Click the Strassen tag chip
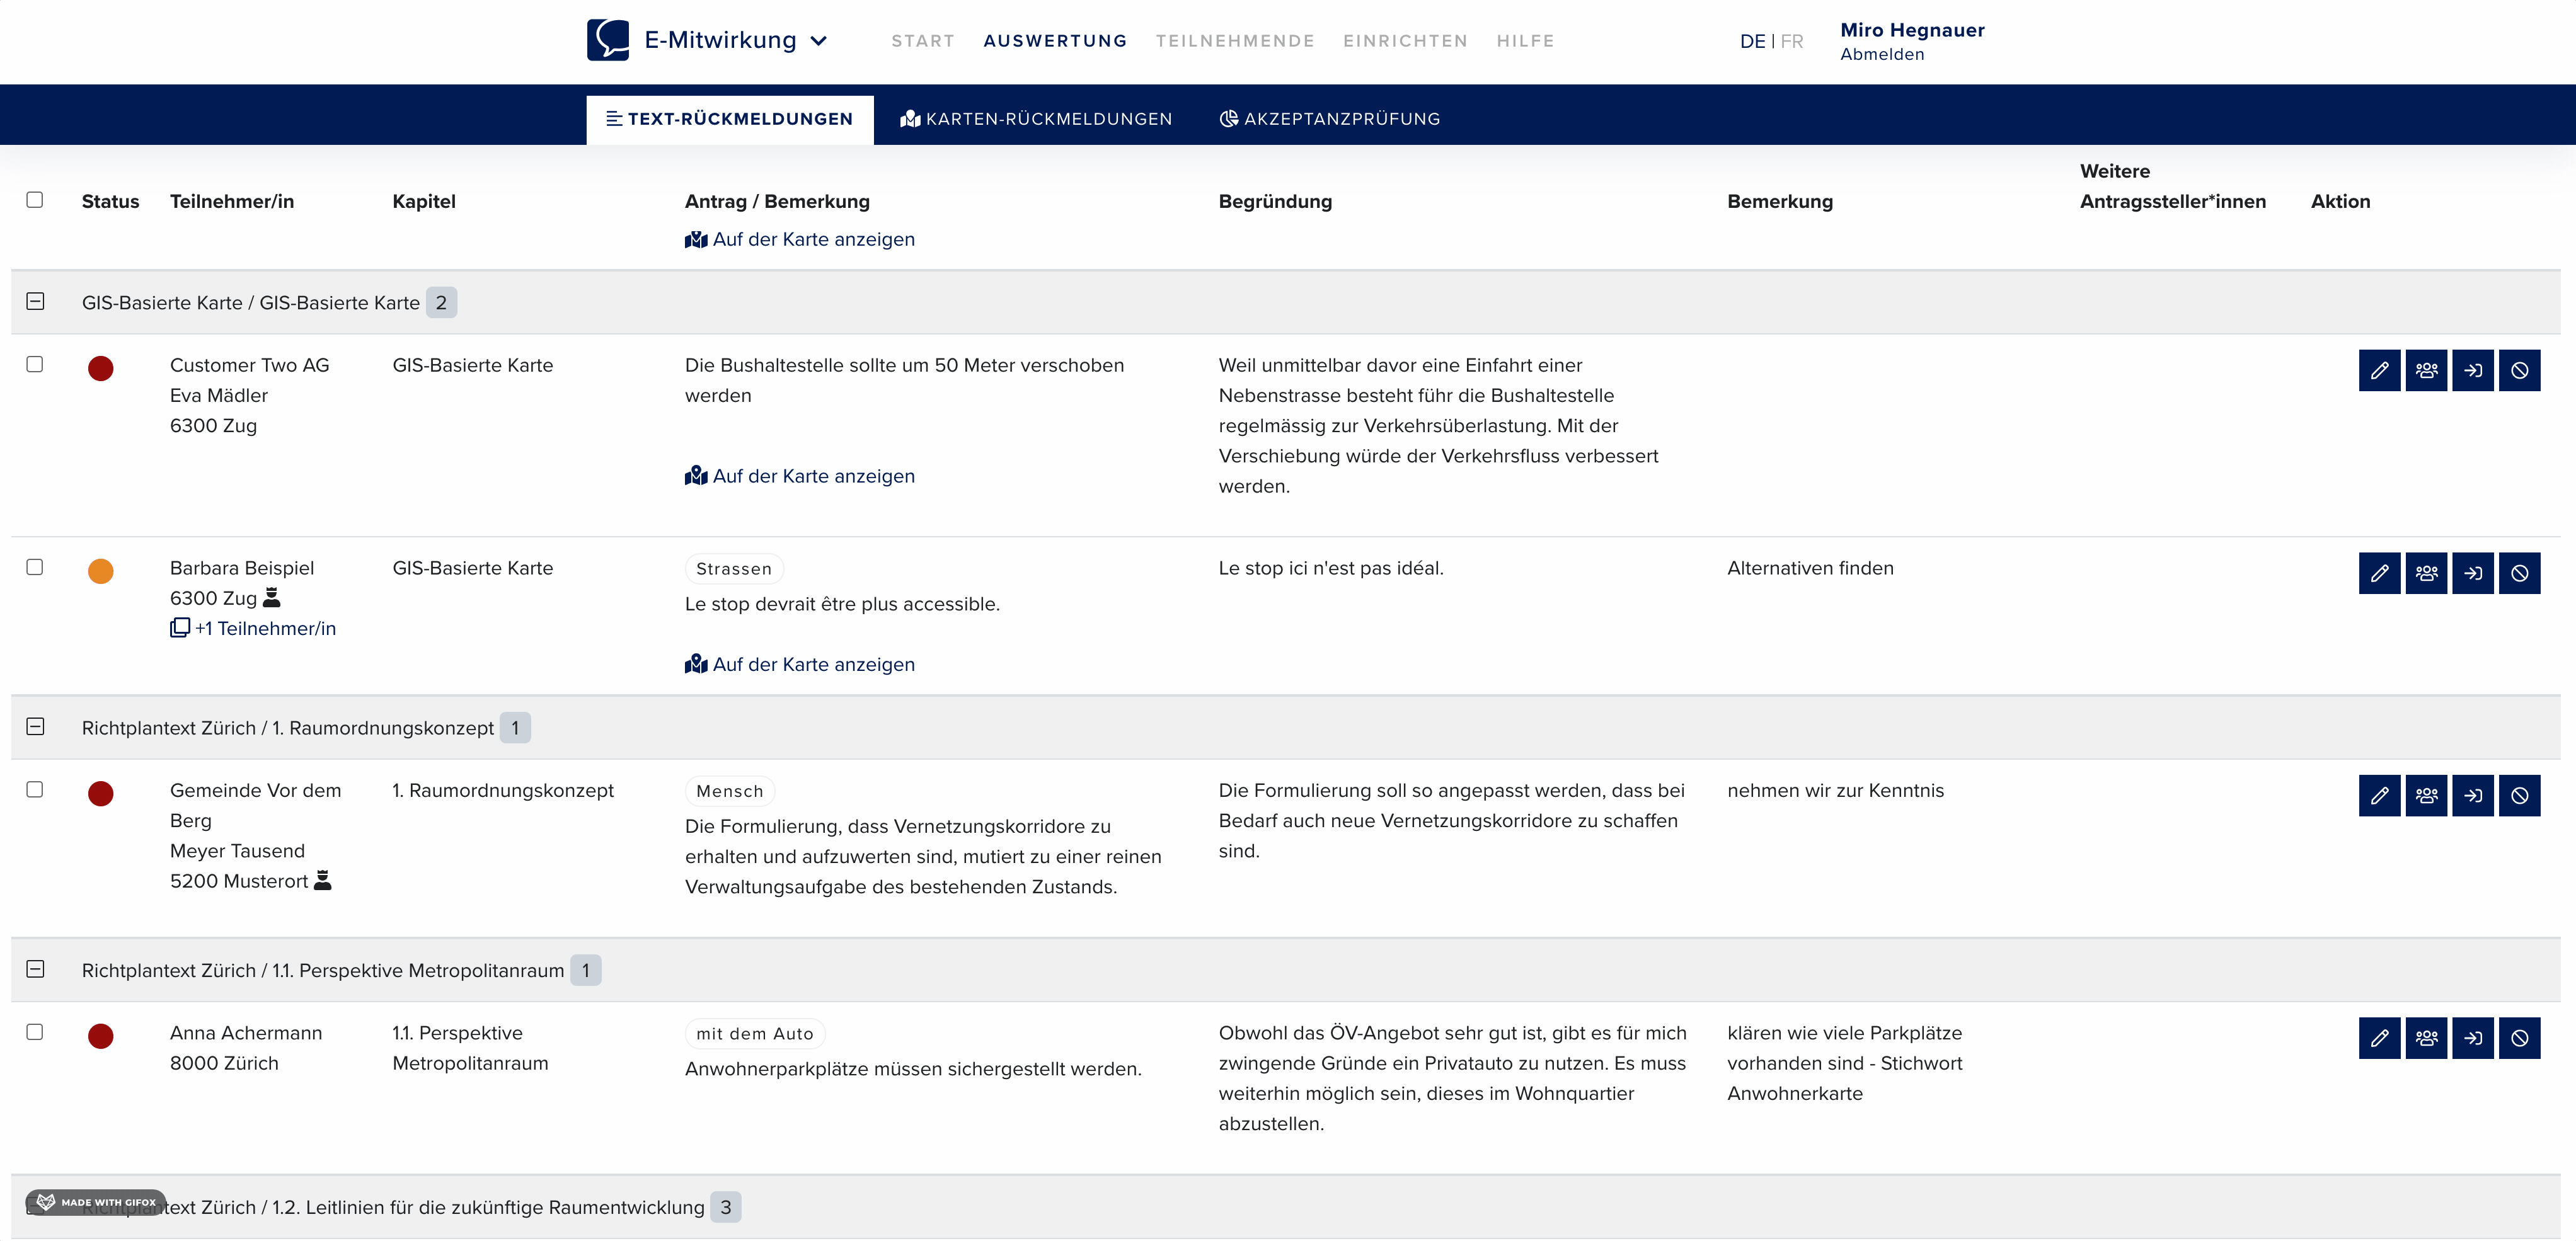The width and height of the screenshot is (2576, 1241). tap(734, 569)
